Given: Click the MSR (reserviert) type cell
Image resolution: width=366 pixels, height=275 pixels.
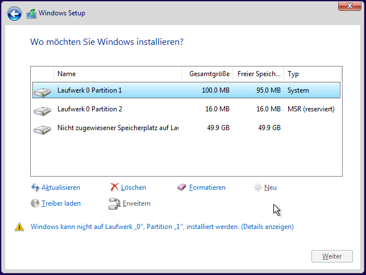Looking at the screenshot, I should click(x=311, y=109).
